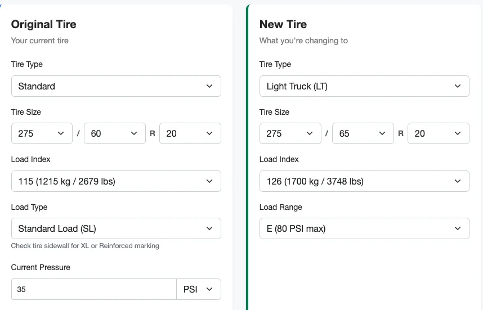
Task: Open the Original Tire rim diameter dropdown
Action: pyautogui.click(x=190, y=133)
